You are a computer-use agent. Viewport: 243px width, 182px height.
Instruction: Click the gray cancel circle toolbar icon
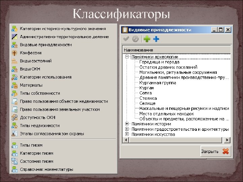[135, 39]
